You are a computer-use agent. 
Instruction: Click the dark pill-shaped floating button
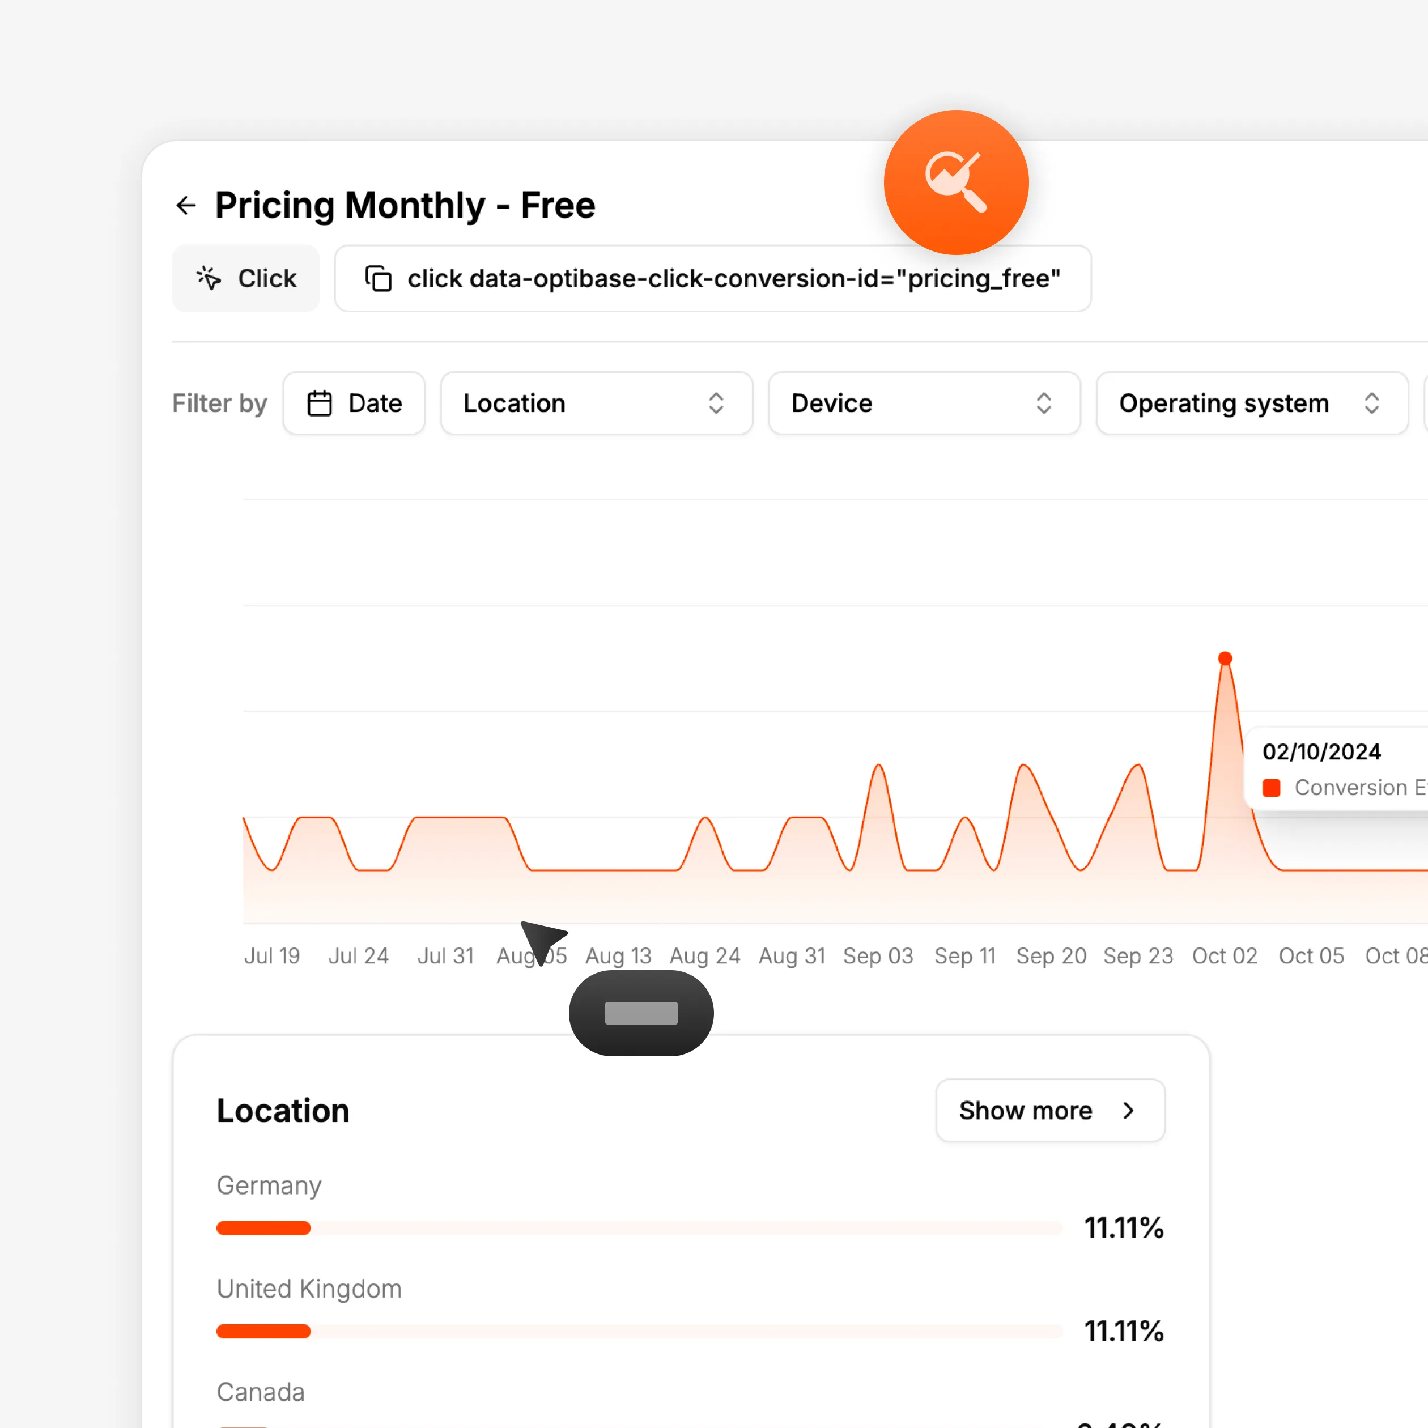click(x=641, y=1013)
